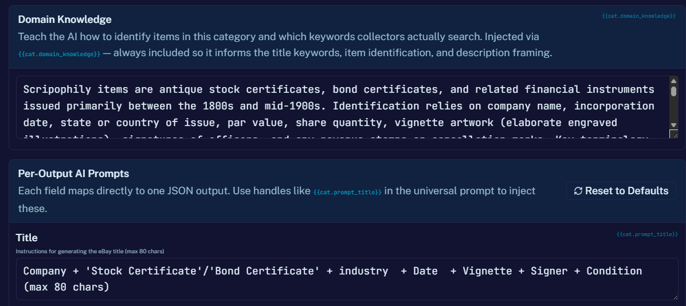The width and height of the screenshot is (686, 306).
Task: Click the Per-Output AI Prompts heading
Action: tap(73, 174)
